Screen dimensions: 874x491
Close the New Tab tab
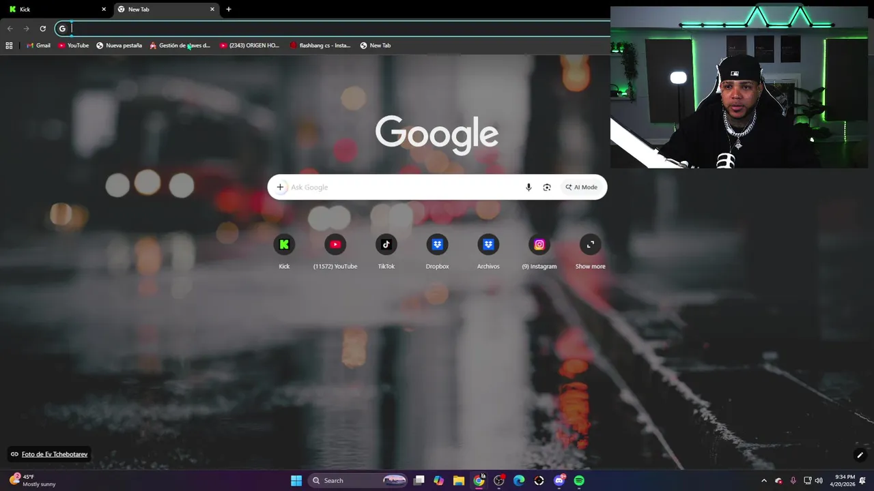[212, 10]
